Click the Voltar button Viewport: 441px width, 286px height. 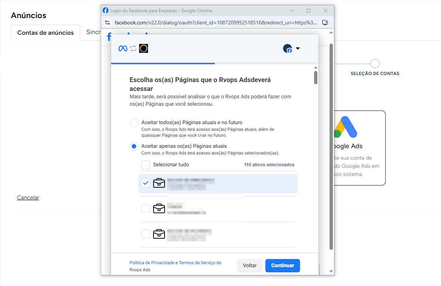(249, 265)
